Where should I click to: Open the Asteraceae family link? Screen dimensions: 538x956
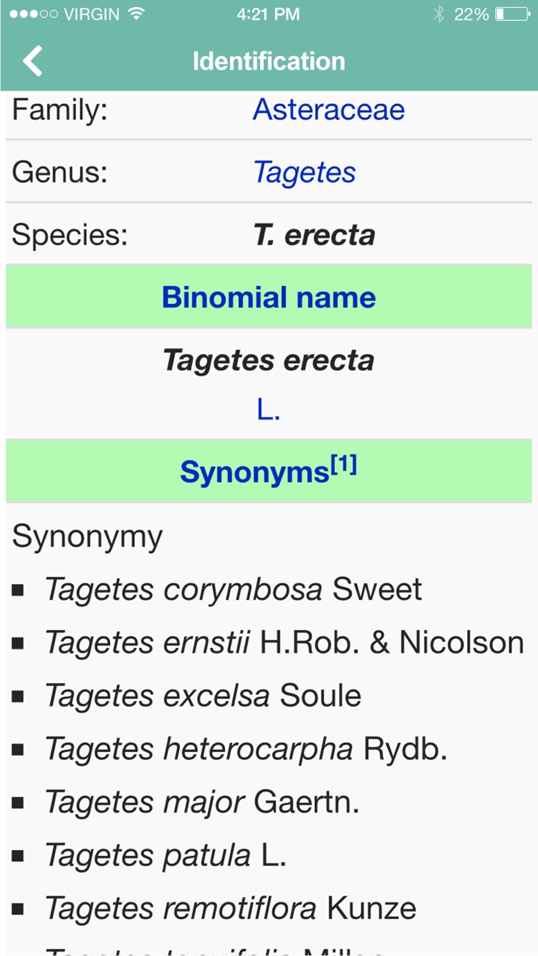click(329, 110)
